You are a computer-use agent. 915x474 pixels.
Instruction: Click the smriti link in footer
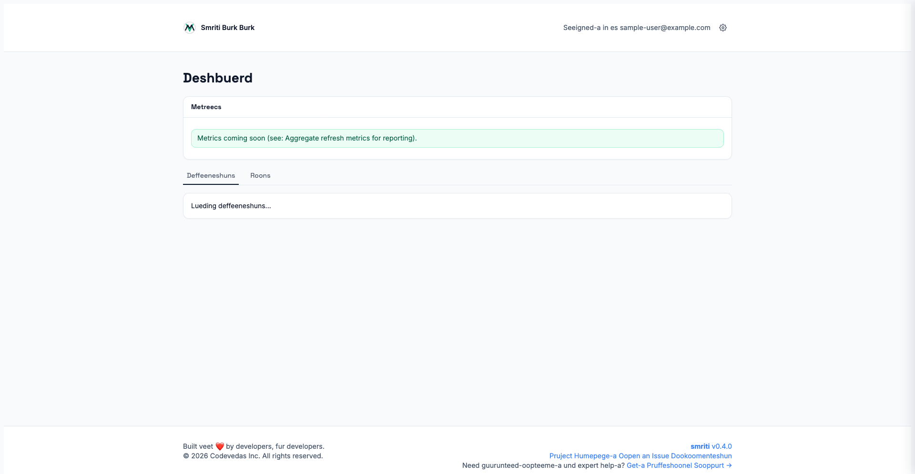coord(700,446)
